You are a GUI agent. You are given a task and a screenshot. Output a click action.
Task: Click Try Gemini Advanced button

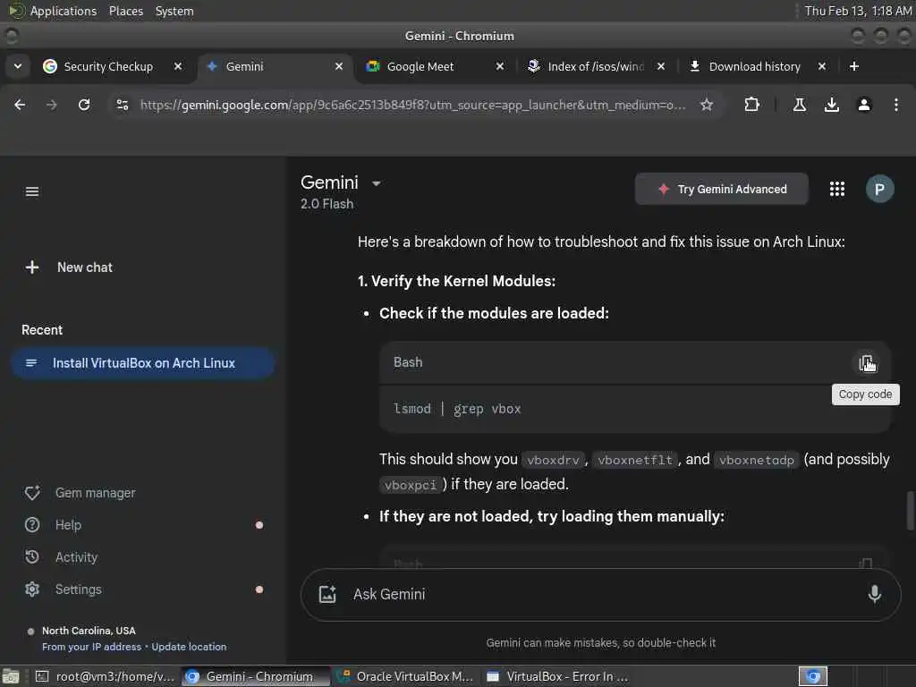tap(722, 190)
